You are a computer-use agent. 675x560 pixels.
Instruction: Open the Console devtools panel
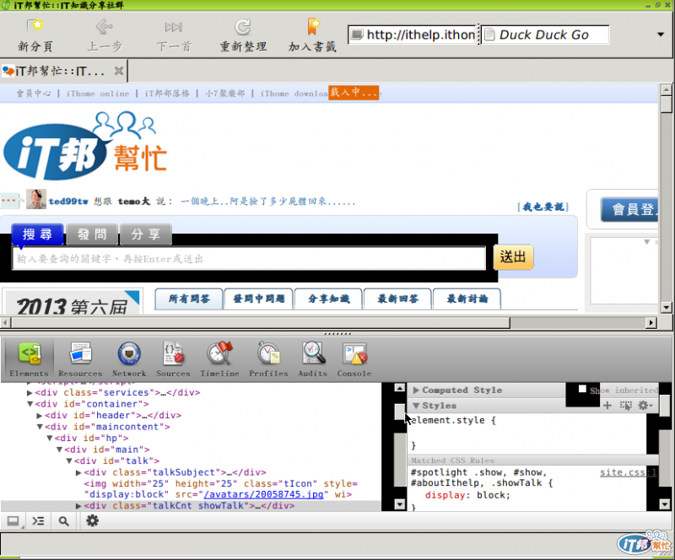[354, 358]
